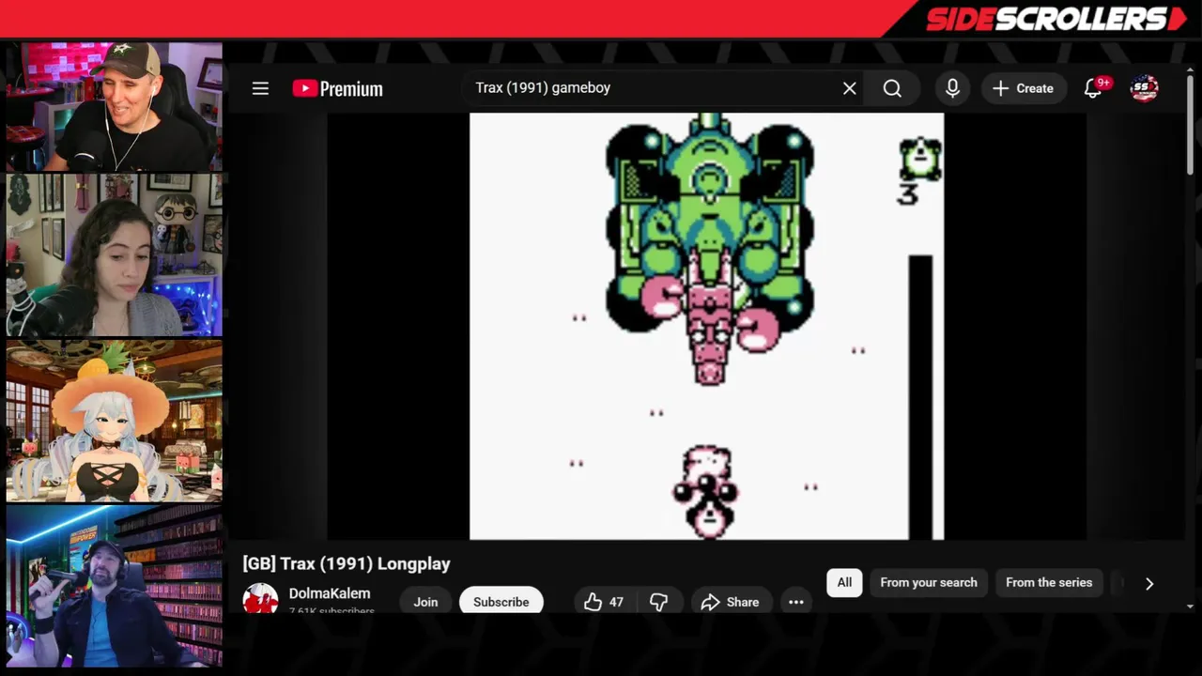Clear the search query with the X
This screenshot has height=676, width=1202.
pyautogui.click(x=849, y=88)
